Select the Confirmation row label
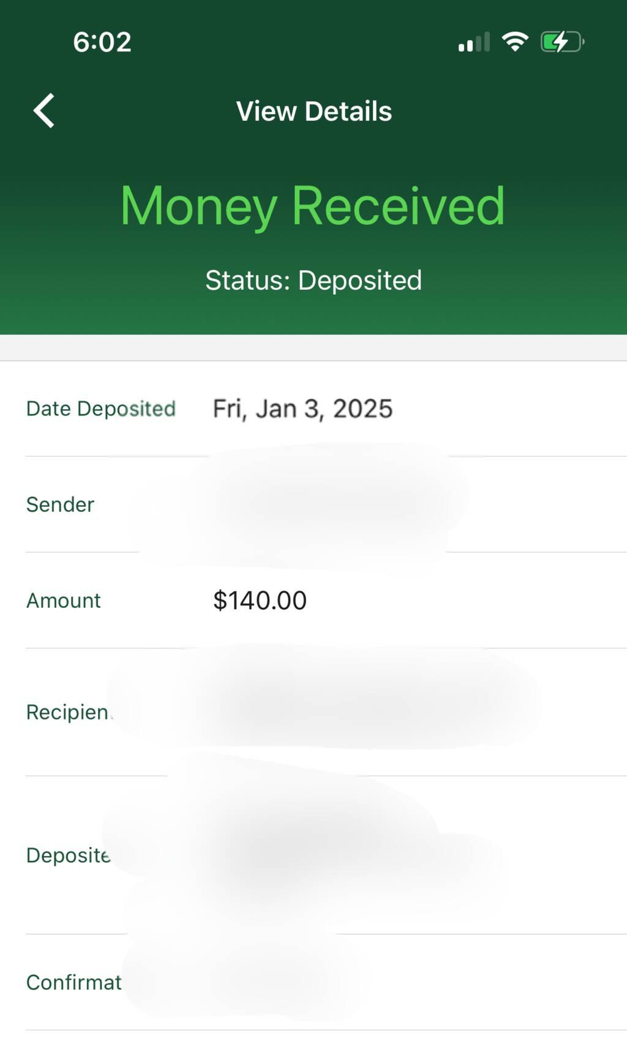Screen dimensions: 627x1059 tap(73, 982)
